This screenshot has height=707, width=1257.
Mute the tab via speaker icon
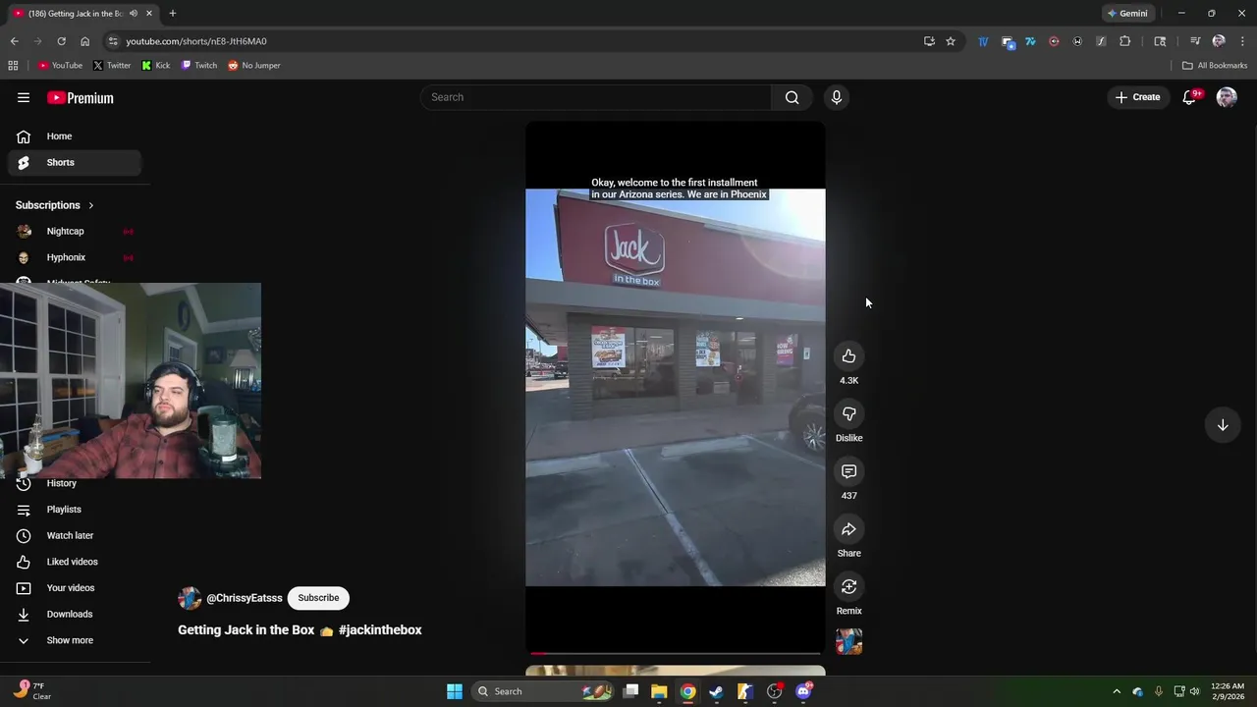pos(134,14)
